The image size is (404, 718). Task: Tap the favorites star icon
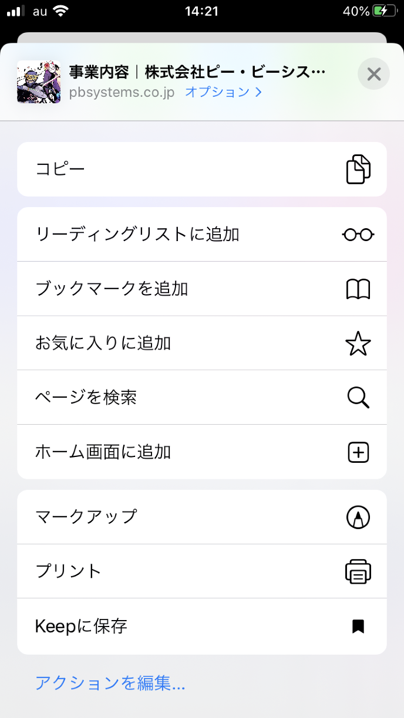coord(358,344)
